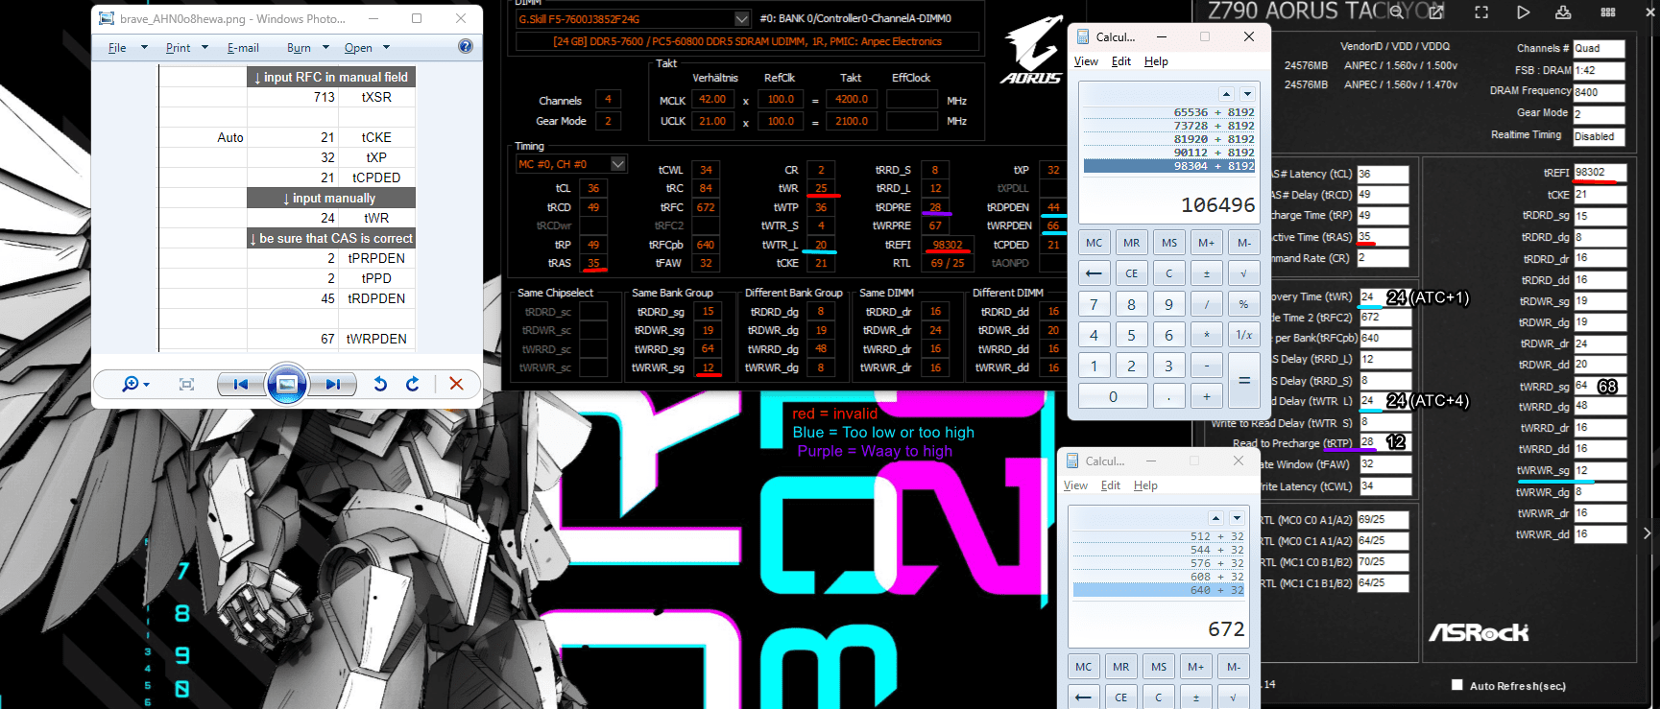Click square root key in lower calculator
This screenshot has width=1660, height=709.
1233,697
